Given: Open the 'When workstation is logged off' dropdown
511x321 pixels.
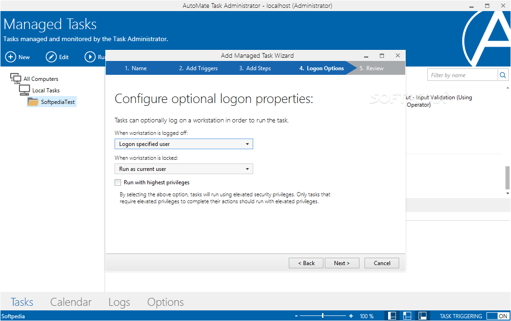Looking at the screenshot, I should click(184, 144).
